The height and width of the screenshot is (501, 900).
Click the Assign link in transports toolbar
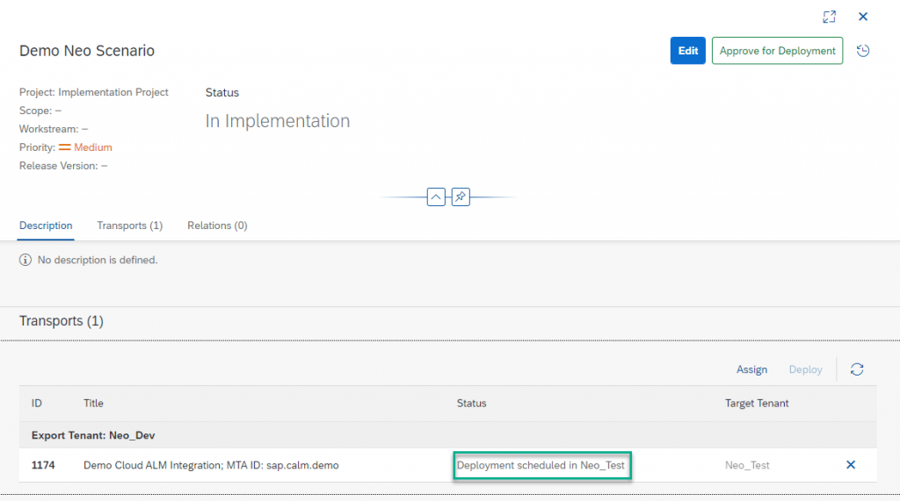point(751,369)
